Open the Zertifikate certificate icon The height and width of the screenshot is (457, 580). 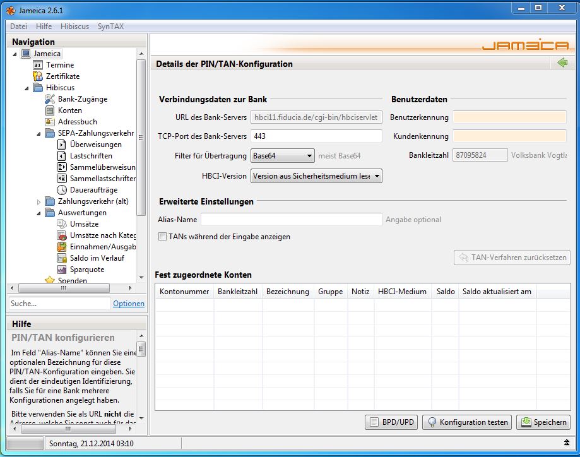(38, 76)
